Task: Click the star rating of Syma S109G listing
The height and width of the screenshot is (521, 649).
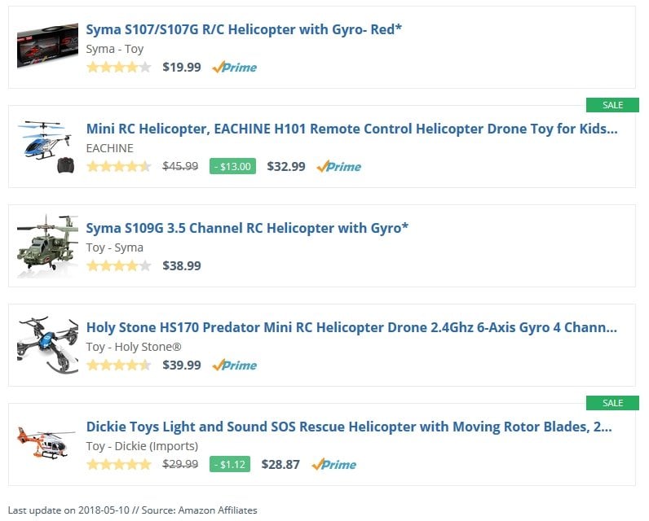Action: pos(119,265)
